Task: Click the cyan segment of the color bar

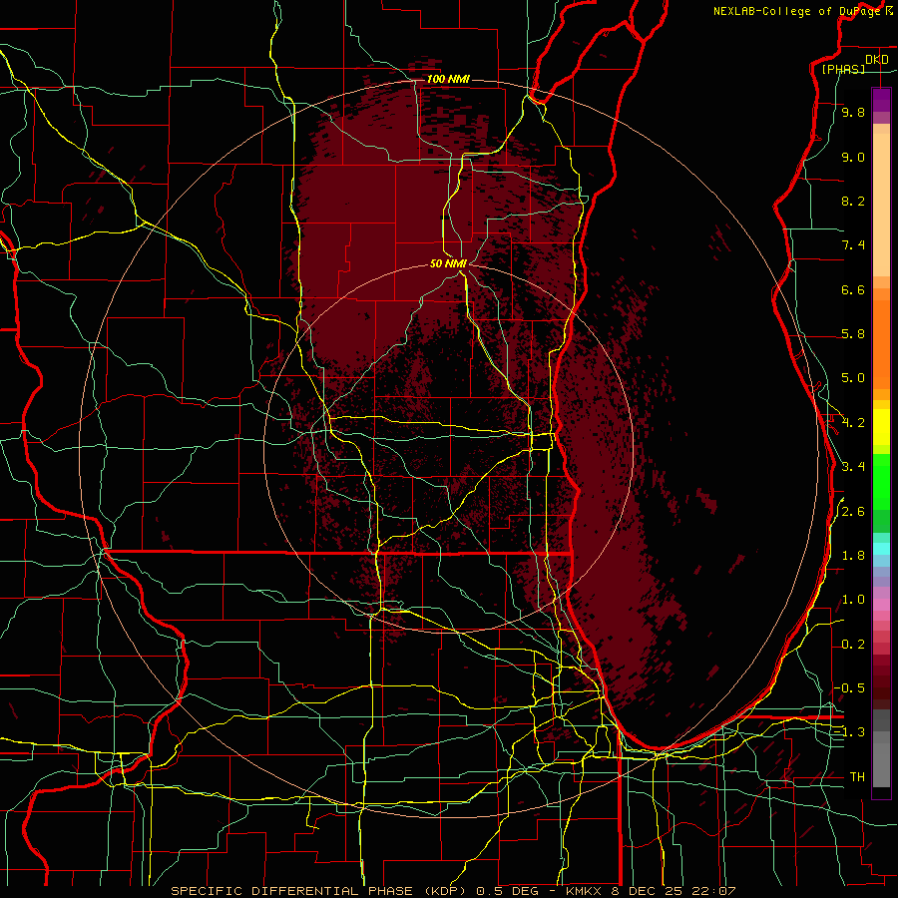Action: pyautogui.click(x=881, y=548)
